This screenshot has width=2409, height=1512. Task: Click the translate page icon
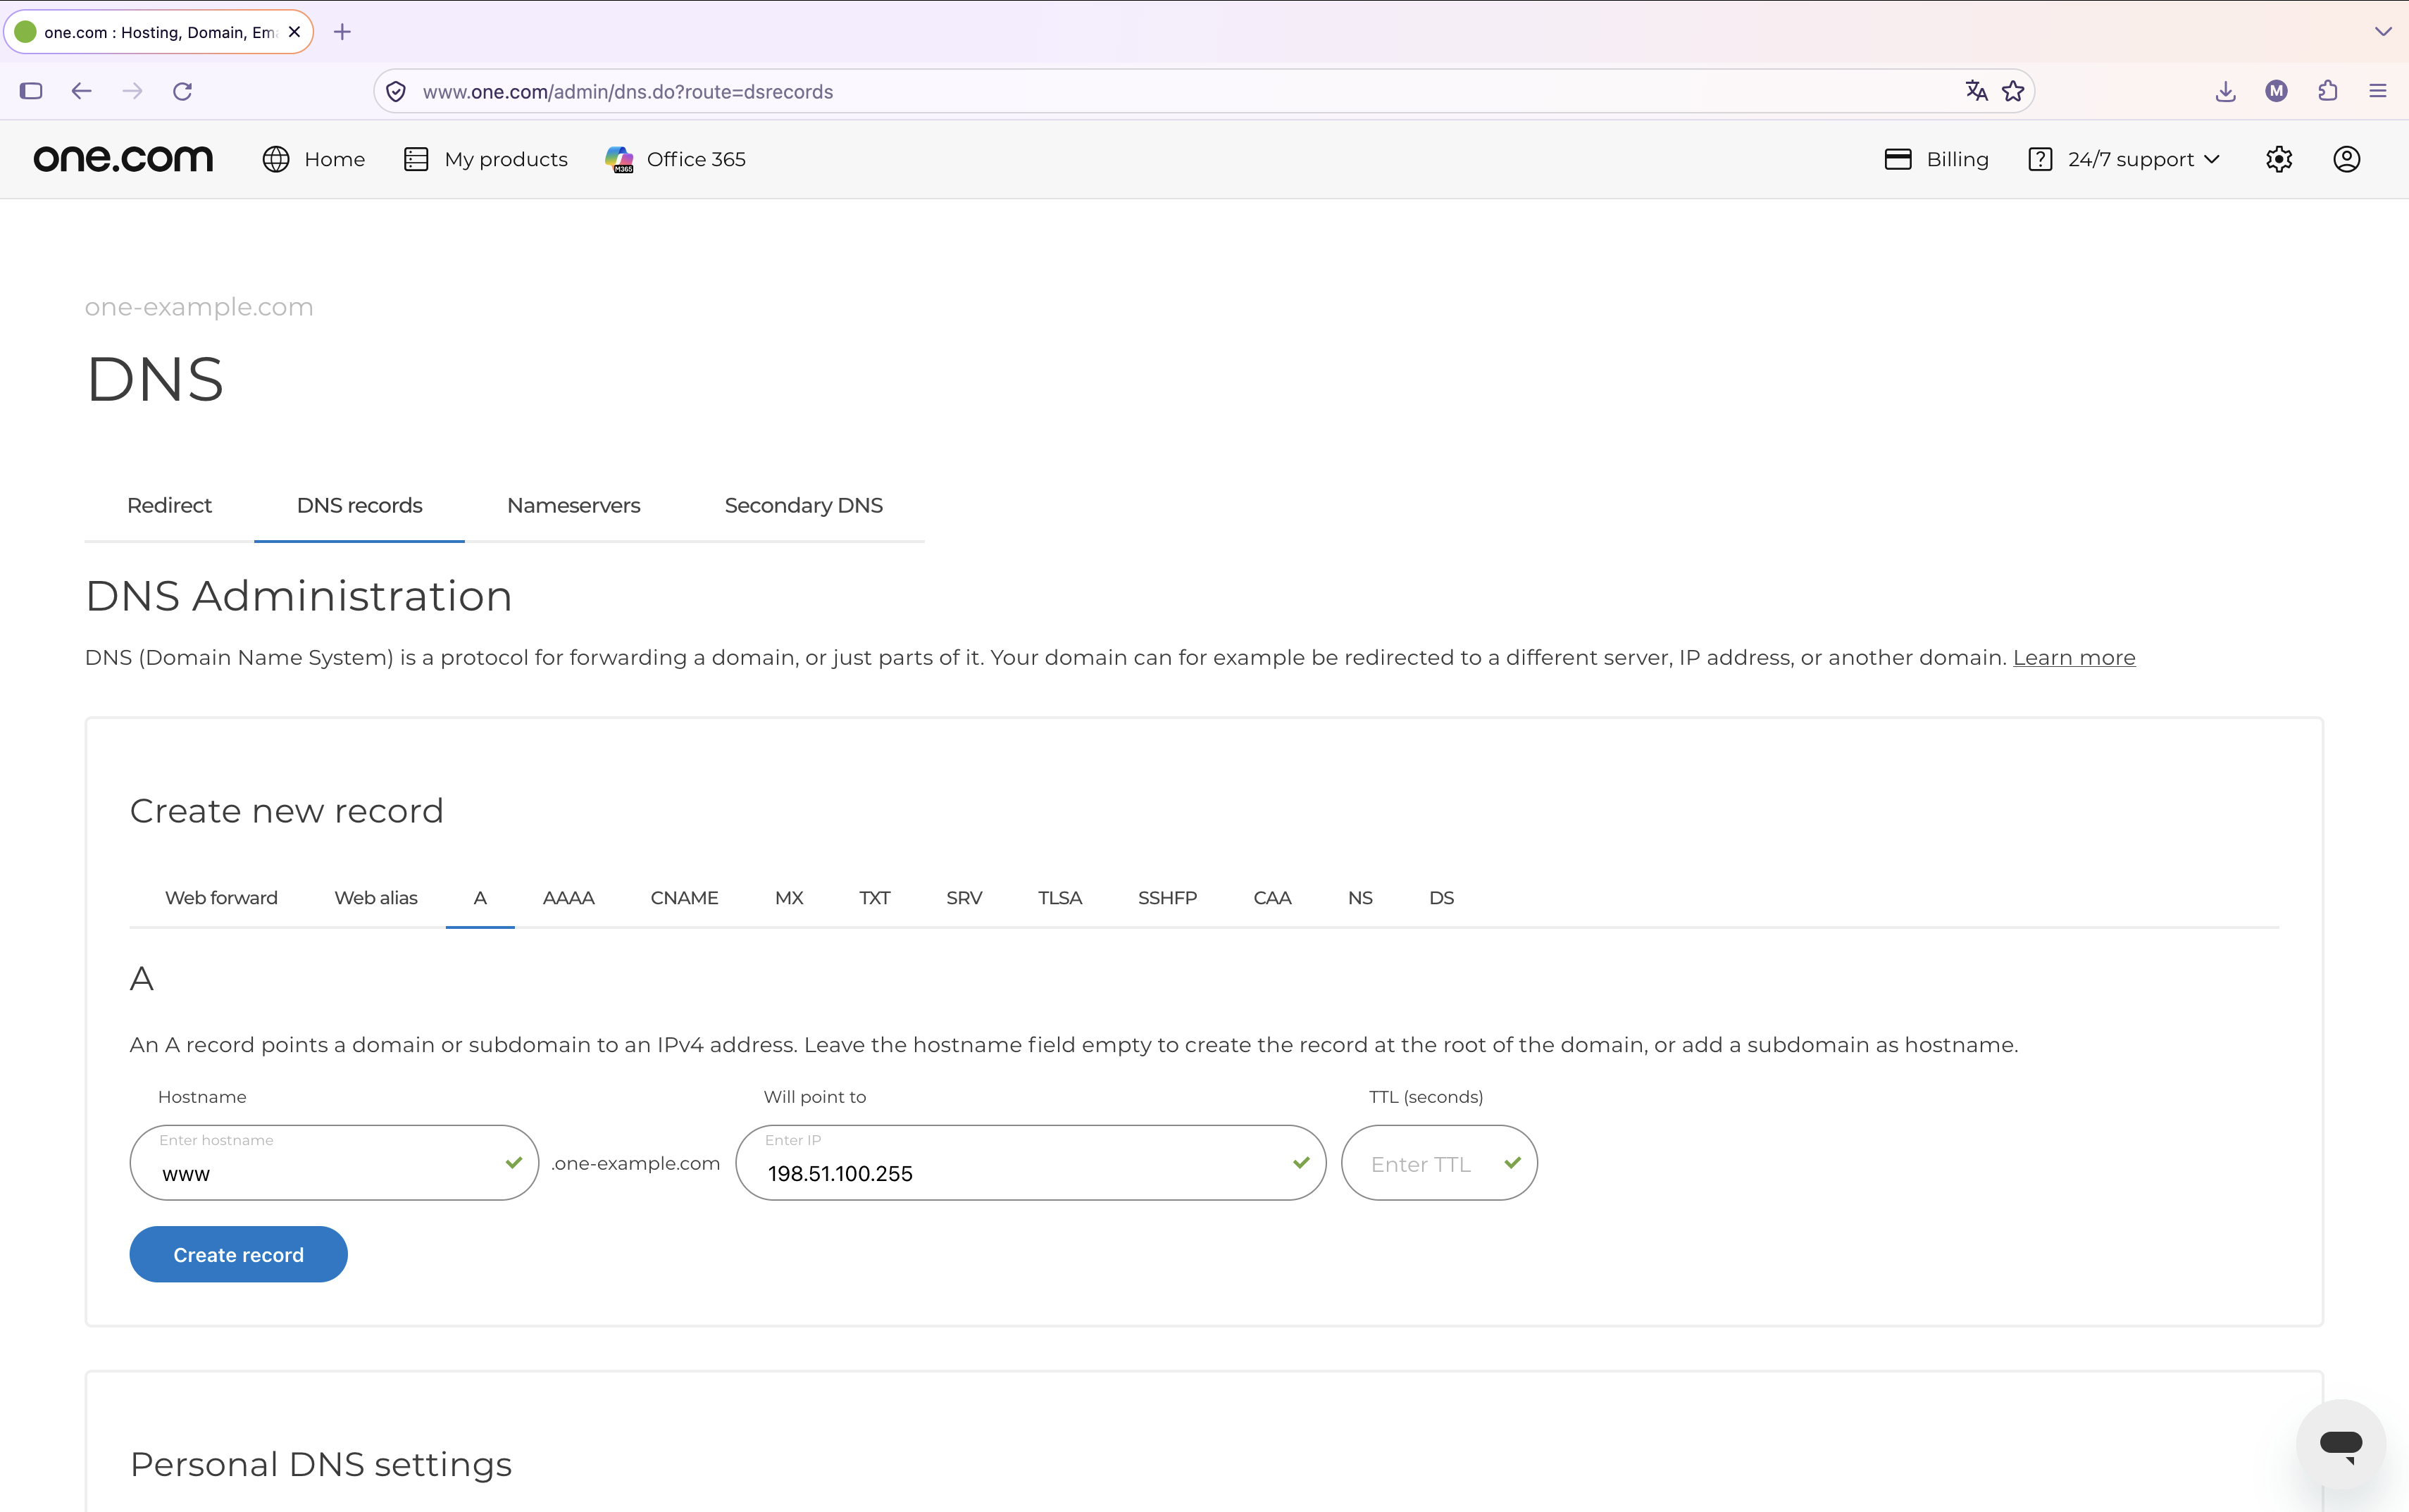point(1976,91)
